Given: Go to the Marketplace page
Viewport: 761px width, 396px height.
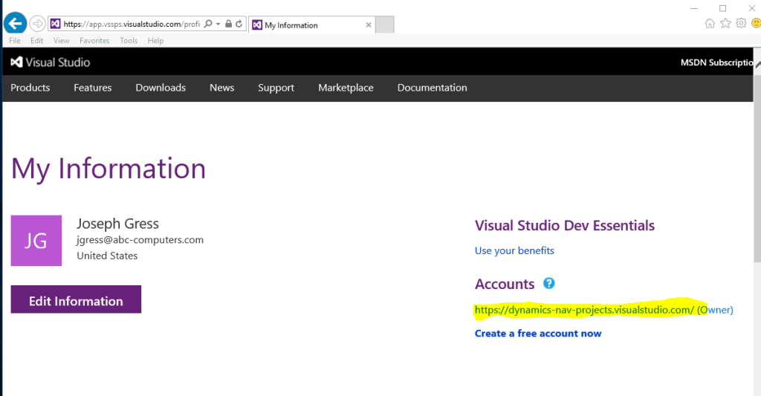Looking at the screenshot, I should [x=346, y=88].
